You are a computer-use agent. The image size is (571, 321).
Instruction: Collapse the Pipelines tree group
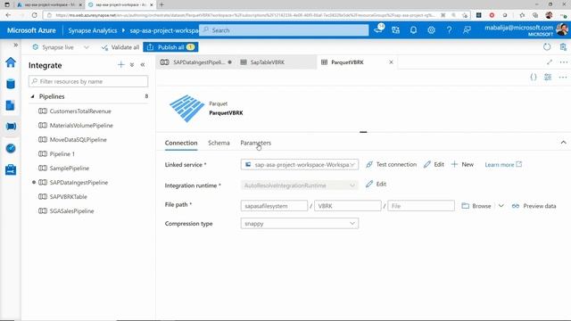[x=32, y=96]
